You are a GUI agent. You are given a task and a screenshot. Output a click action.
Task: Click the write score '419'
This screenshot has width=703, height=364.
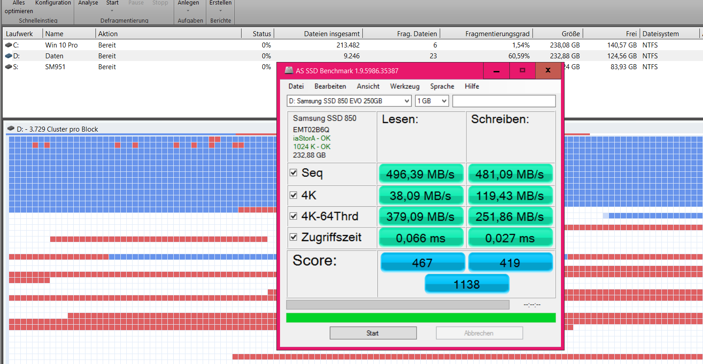[x=510, y=262]
